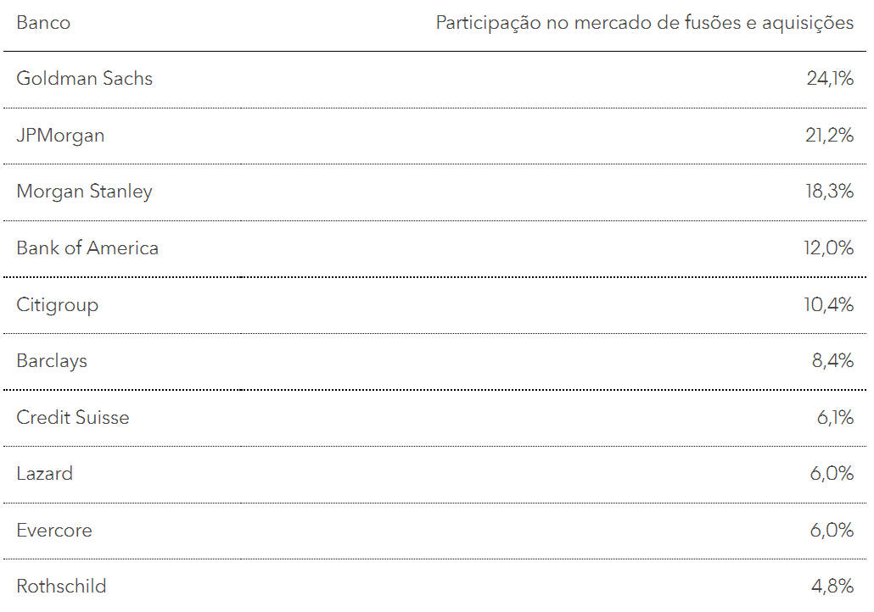Select the 21,2% percentage value
The height and width of the screenshot is (612, 874).
(829, 136)
